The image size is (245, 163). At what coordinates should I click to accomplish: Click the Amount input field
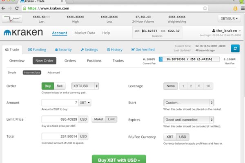click(x=60, y=103)
